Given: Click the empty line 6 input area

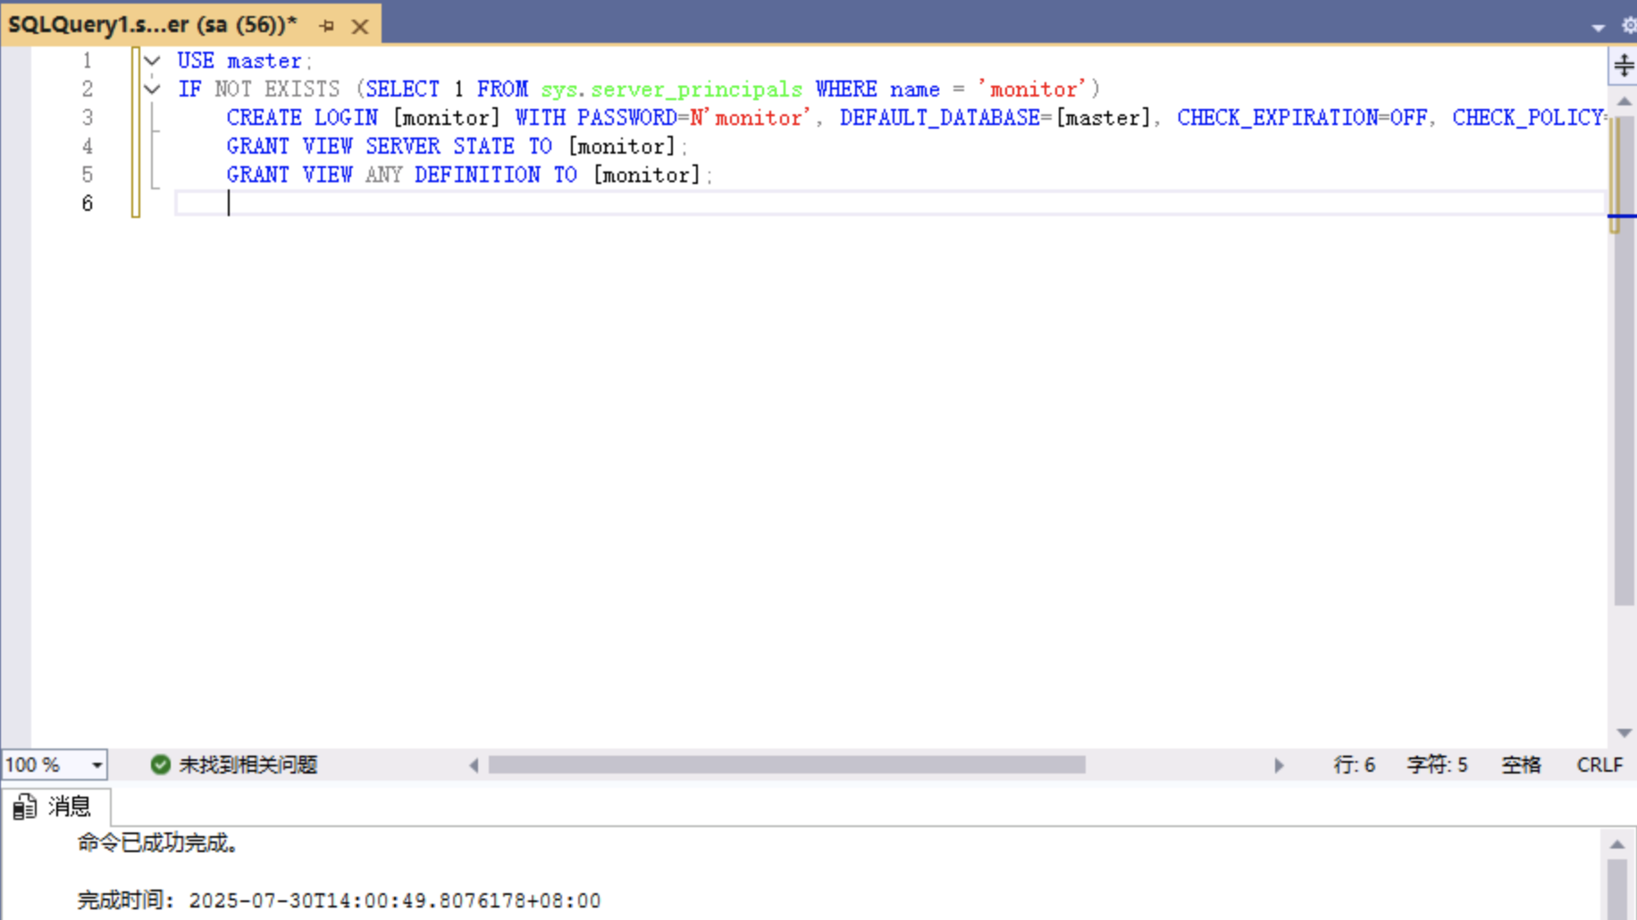Looking at the screenshot, I should click(x=889, y=204).
